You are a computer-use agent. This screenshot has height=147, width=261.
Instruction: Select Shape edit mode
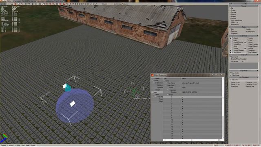(x=235, y=48)
